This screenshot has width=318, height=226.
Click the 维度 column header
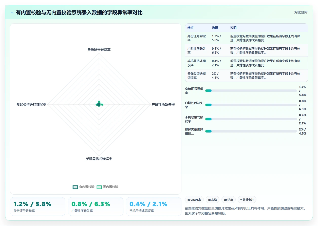pyautogui.click(x=191, y=28)
